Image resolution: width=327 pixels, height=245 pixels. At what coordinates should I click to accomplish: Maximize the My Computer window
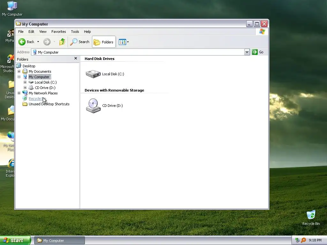point(257,24)
